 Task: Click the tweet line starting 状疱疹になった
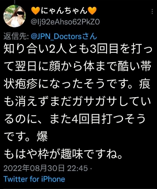coord(77,85)
